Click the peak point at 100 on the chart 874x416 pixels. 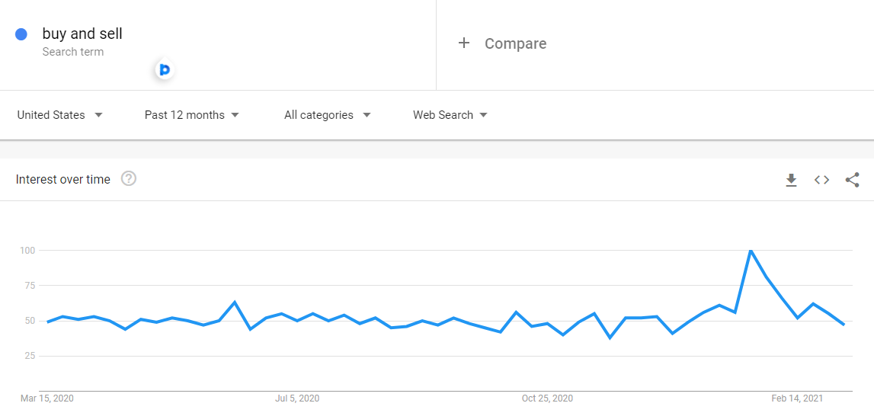click(x=751, y=251)
